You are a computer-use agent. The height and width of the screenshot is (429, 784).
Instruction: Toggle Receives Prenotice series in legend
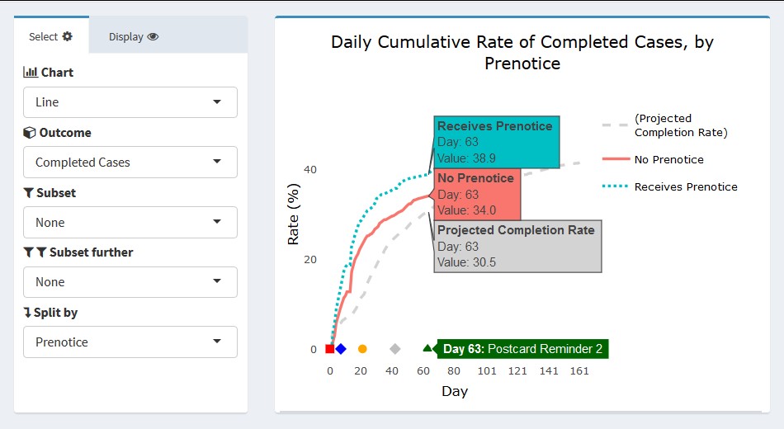[x=685, y=186]
